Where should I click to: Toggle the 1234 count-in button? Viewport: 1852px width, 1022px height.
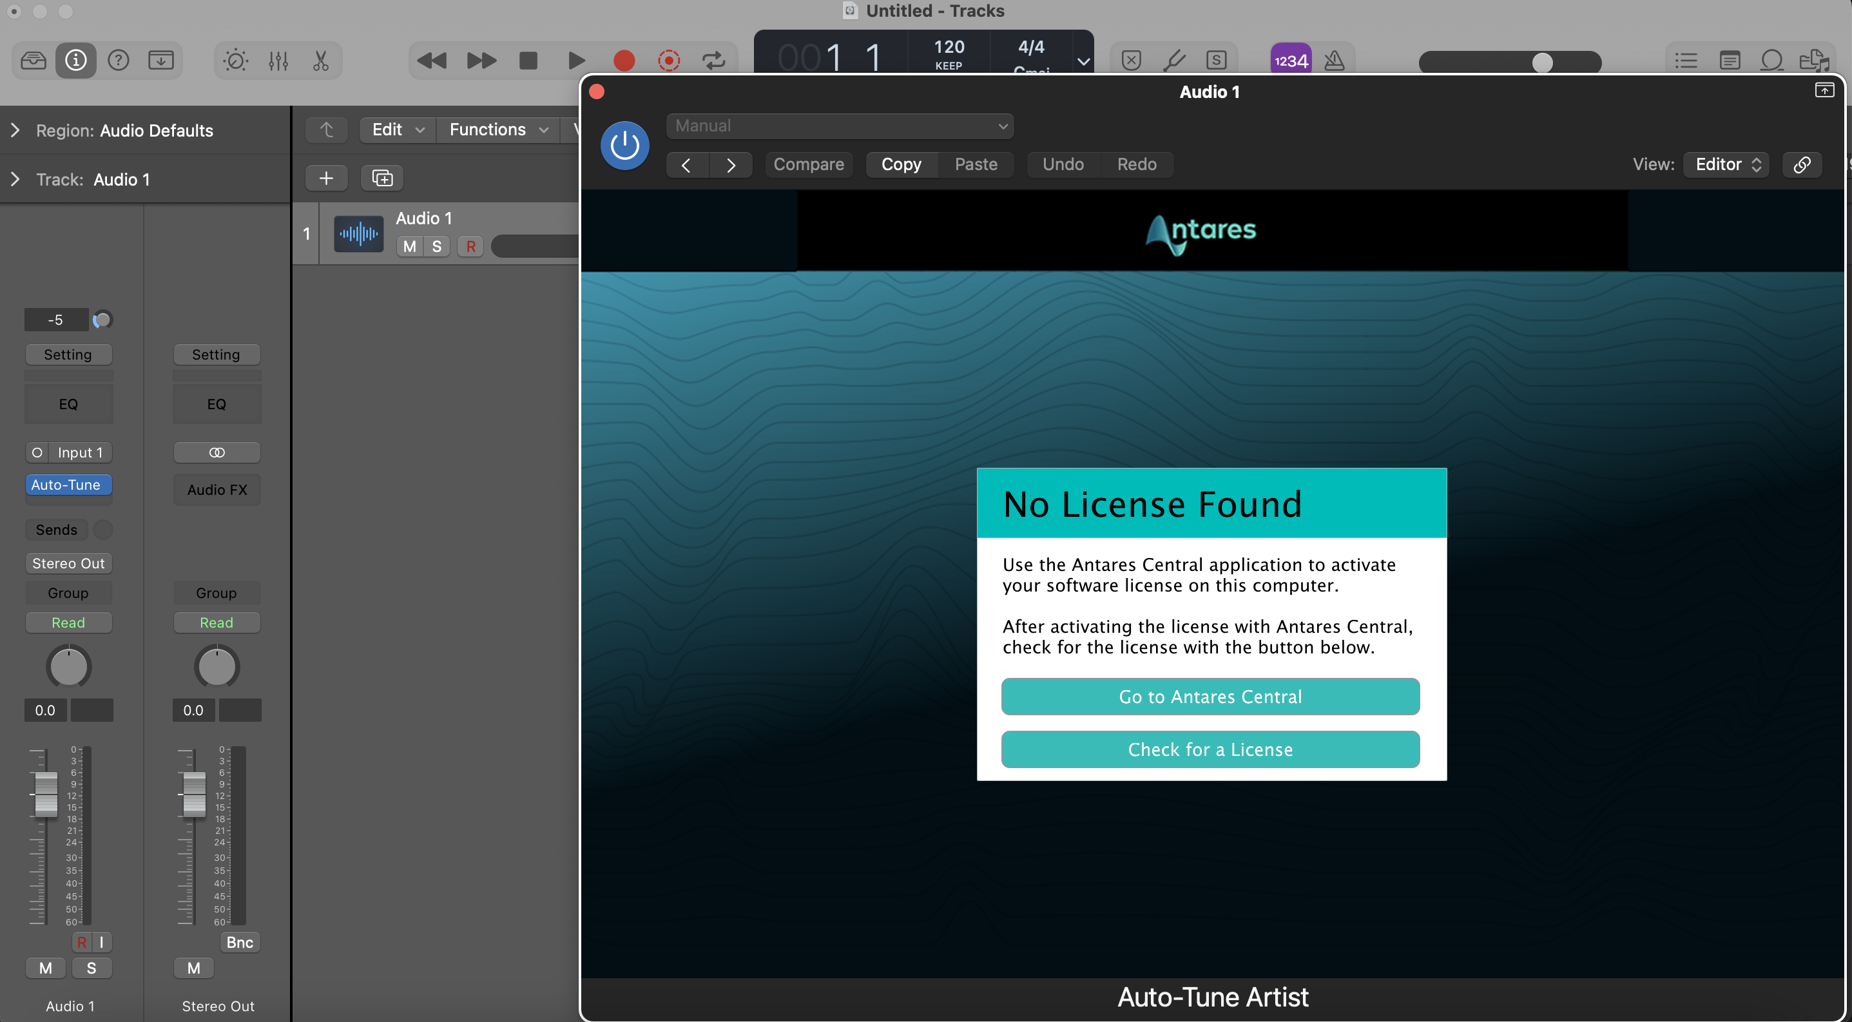click(1291, 61)
